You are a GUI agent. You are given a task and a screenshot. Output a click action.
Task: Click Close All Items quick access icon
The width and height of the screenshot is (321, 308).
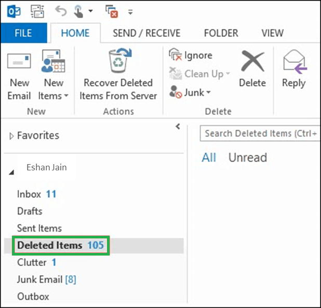tap(112, 11)
